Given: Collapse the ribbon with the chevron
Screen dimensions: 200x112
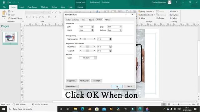Looking at the screenshot, I should point(198,22).
